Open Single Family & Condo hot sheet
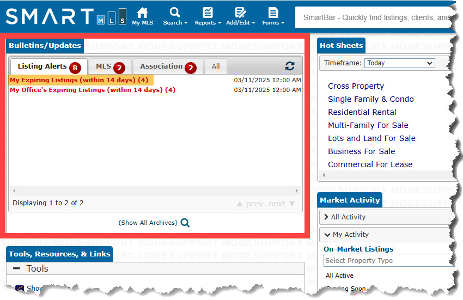This screenshot has width=463, height=300. [x=370, y=99]
